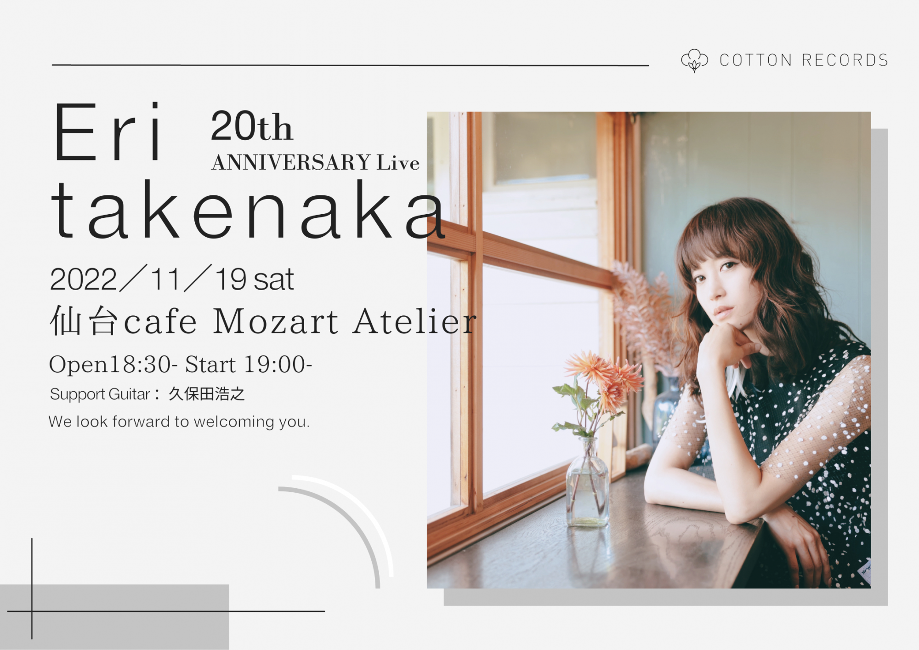This screenshot has height=650, width=919.
Task: Click the curved arc decoration
Action: 340,529
